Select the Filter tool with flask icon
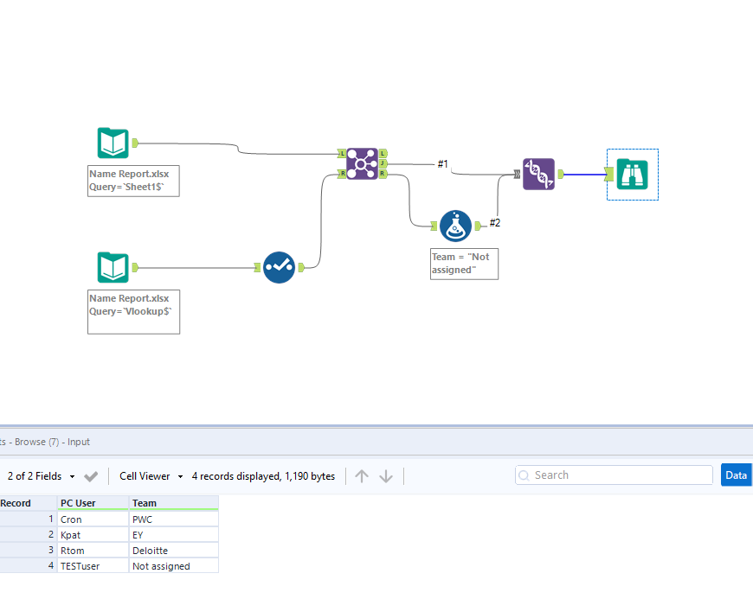The width and height of the screenshot is (753, 599). click(454, 226)
